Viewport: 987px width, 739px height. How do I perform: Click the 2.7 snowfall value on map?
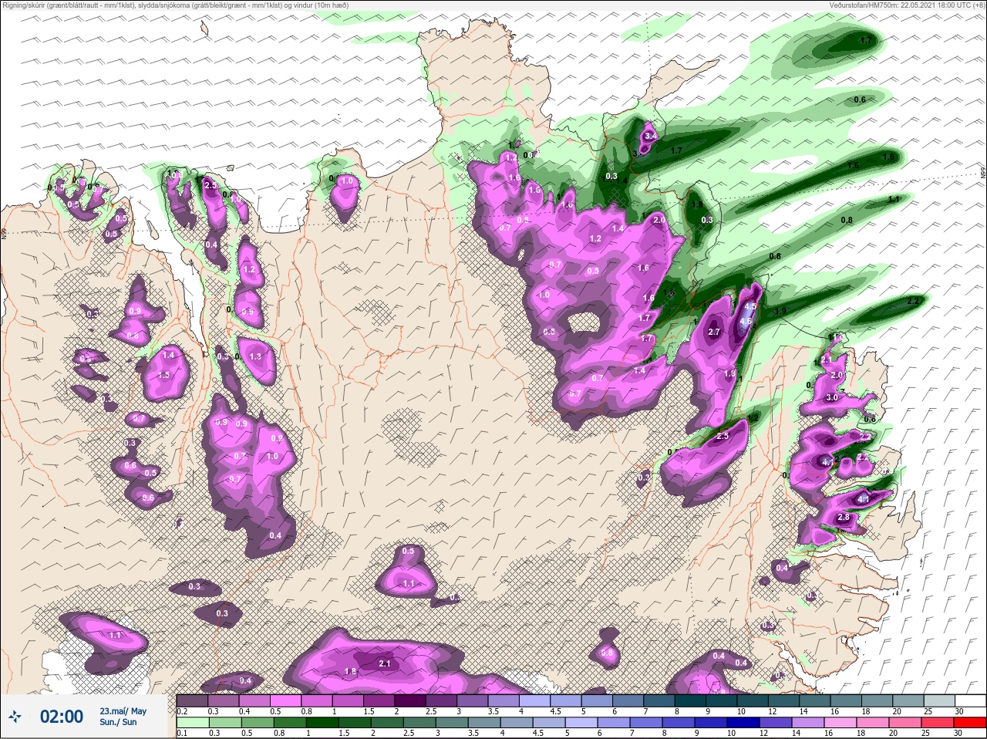point(713,332)
